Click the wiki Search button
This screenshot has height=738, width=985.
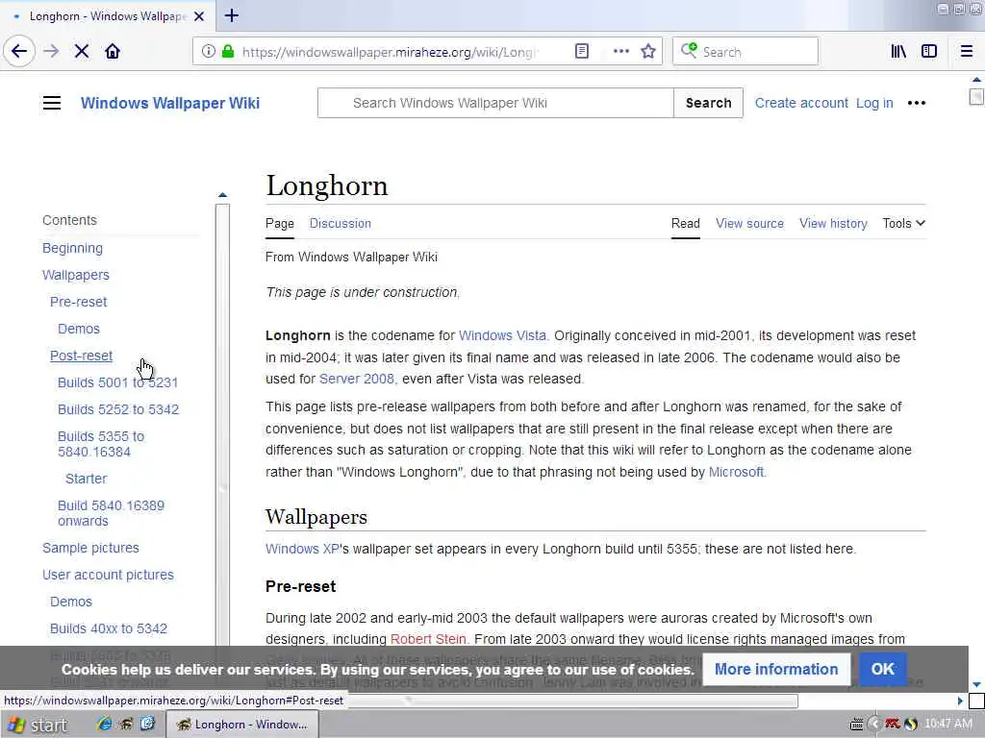click(x=708, y=103)
